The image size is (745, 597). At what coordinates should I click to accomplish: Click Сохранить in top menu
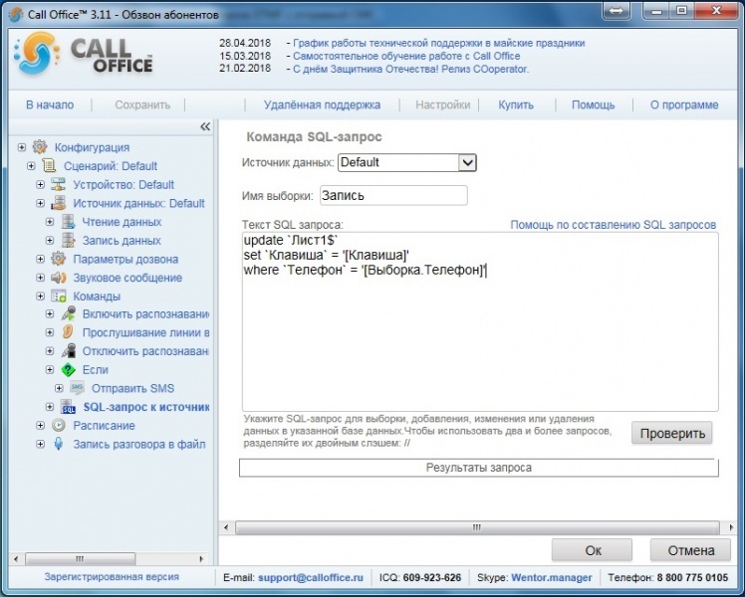142,104
